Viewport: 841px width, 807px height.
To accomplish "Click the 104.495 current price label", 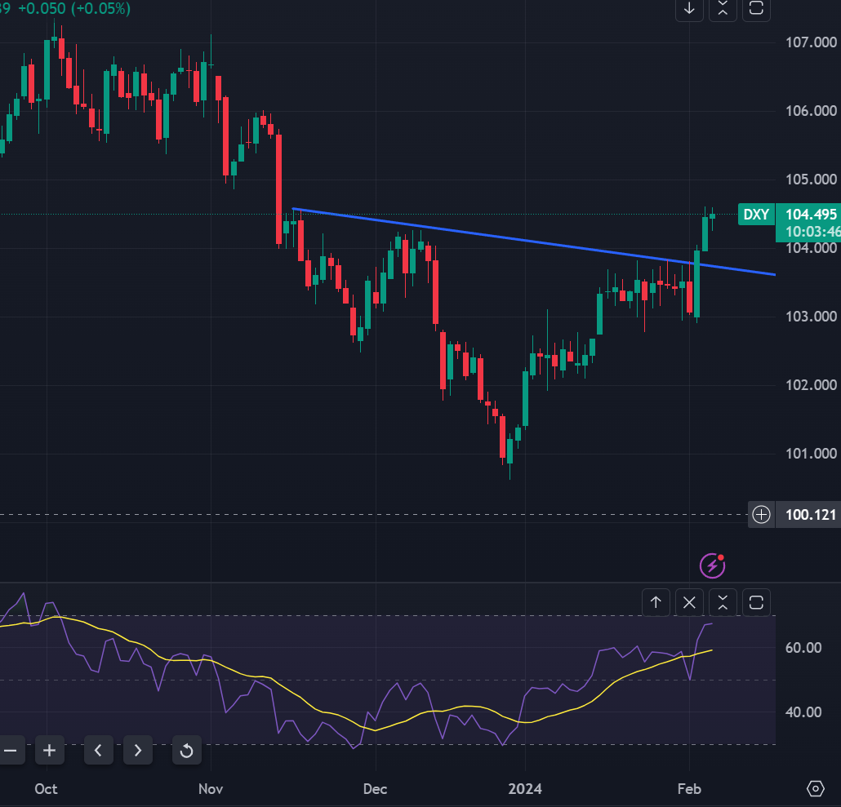I will (811, 215).
